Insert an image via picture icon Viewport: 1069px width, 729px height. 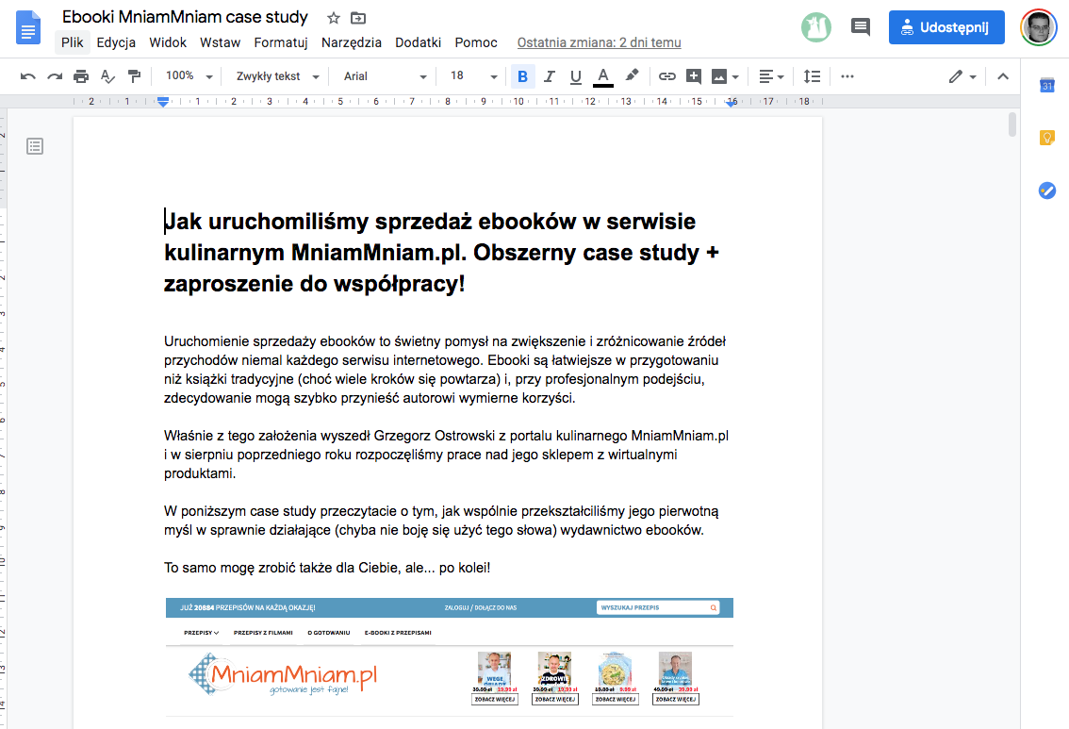pyautogui.click(x=718, y=76)
